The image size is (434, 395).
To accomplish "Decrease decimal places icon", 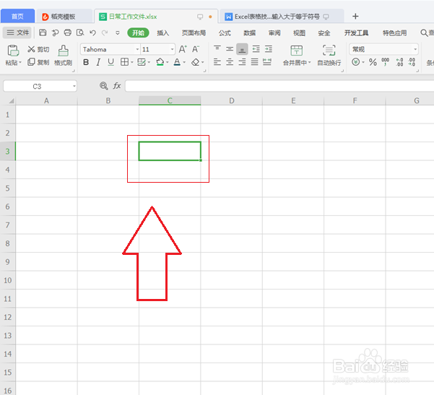I will (412, 62).
